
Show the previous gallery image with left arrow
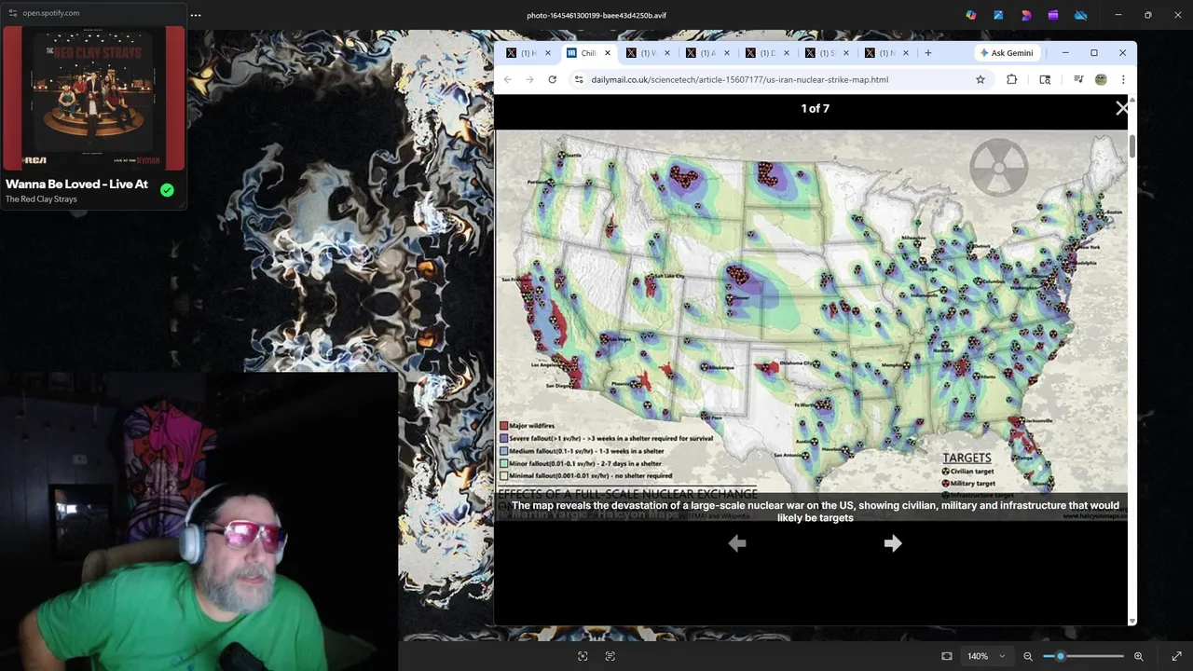tap(737, 543)
